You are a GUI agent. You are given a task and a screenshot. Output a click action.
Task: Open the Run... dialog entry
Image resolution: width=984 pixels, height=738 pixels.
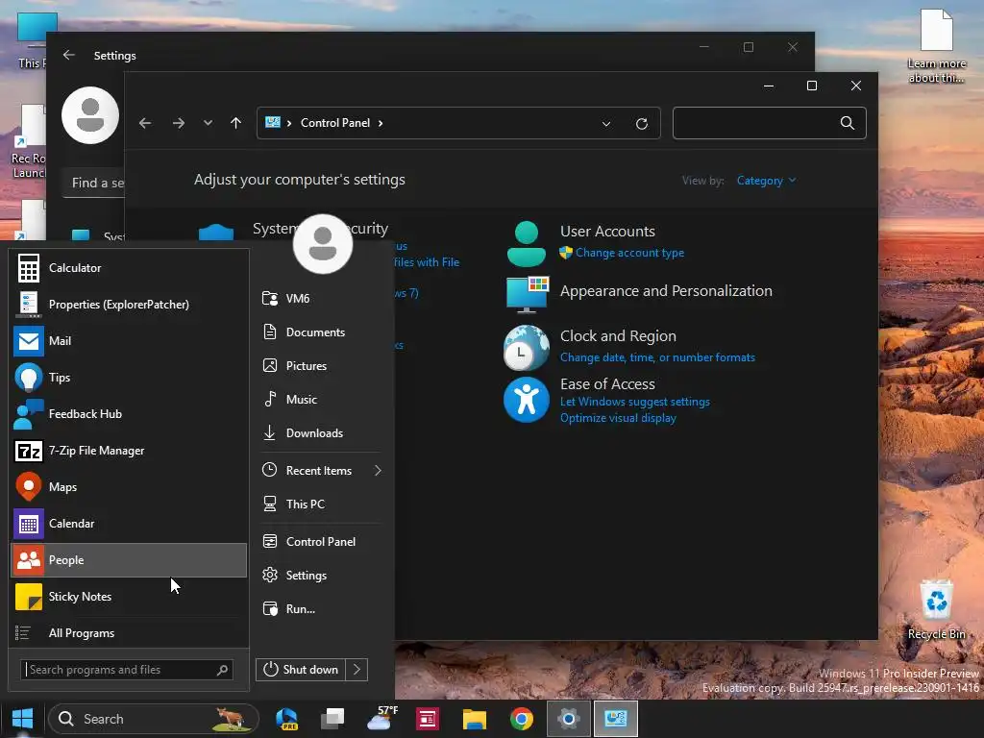point(320,608)
